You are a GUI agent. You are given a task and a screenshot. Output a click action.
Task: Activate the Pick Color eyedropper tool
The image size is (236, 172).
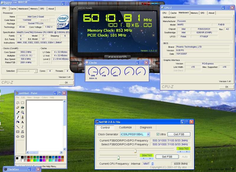pyautogui.click(x=18, y=113)
